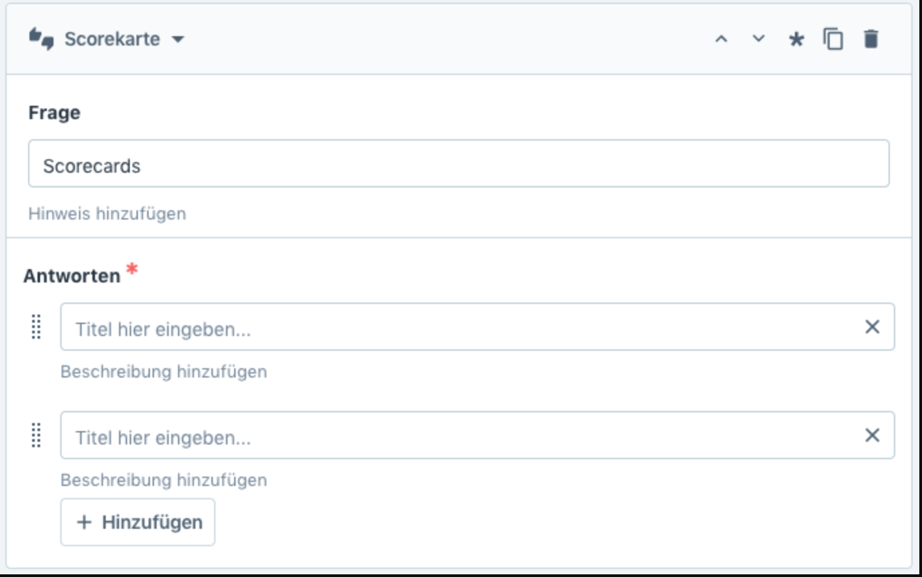Move the question up with the chevron
922x577 pixels.
click(721, 39)
